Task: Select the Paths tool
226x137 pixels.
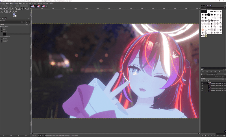Action: coord(7,12)
